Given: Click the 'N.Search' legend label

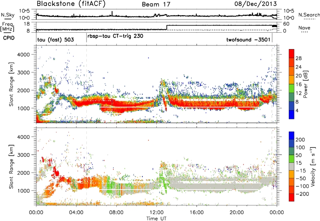Looking at the screenshot, I should click(x=309, y=15).
